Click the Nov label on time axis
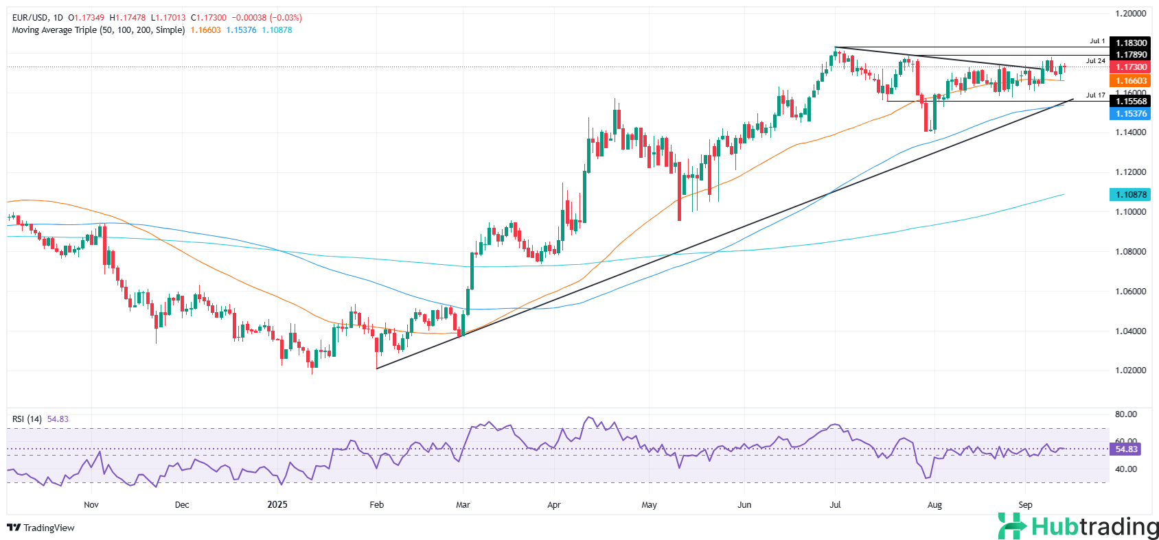 click(91, 504)
